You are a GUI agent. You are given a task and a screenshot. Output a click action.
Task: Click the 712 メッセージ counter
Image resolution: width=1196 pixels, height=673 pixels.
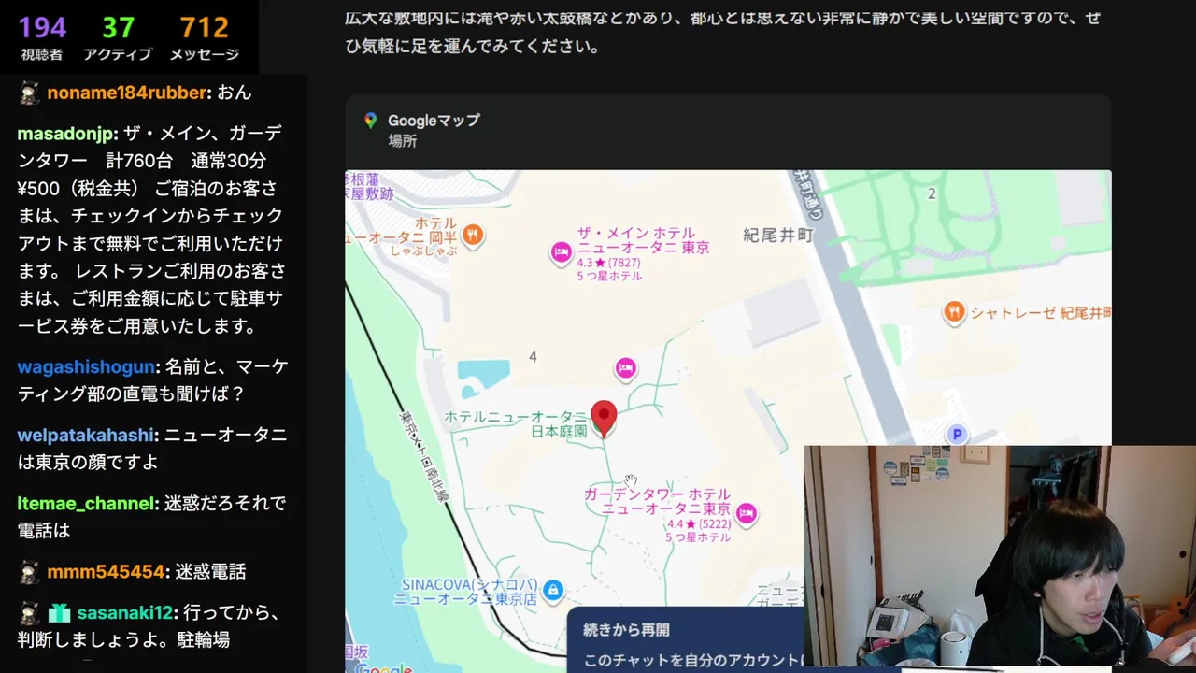205,37
